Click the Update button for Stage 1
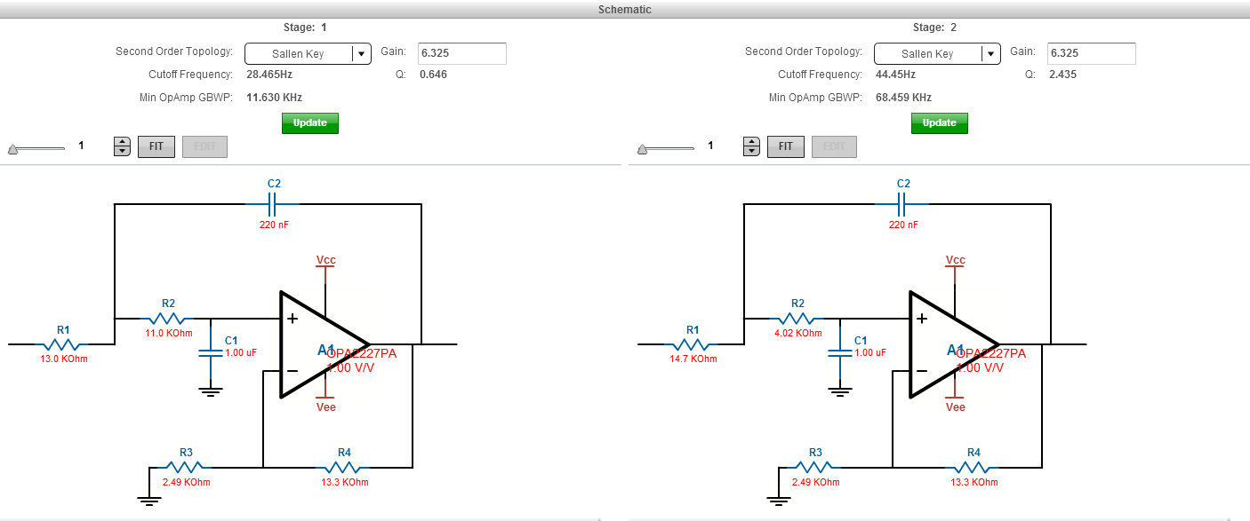Screen dimensions: 1250x521 click(309, 123)
